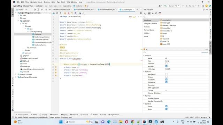Open the Actions dropdown in JPA Designer

pos(205,52)
